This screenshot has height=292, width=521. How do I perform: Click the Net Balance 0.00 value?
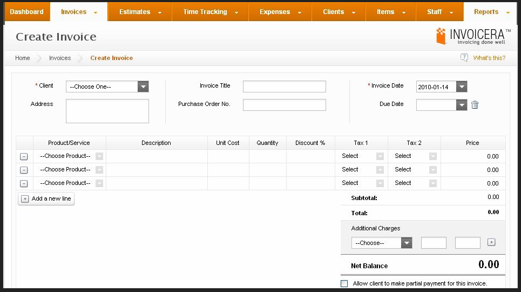(x=489, y=265)
